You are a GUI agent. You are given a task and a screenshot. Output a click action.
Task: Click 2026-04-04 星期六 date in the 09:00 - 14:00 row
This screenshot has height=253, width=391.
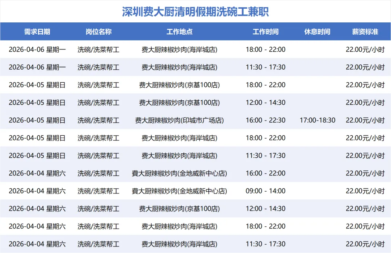coord(37,191)
